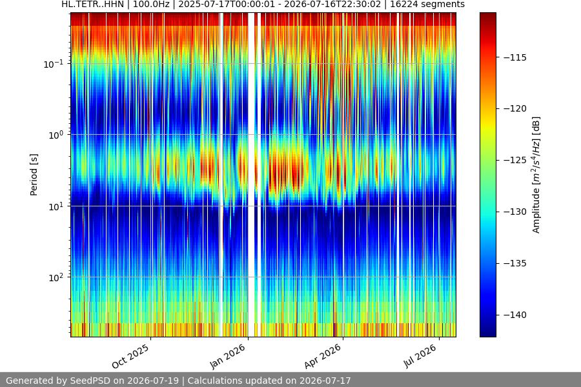
Task: Click the 'Amplitude [m²/s⁴/Hz] [dB]' colorbar label
Action: (536, 175)
